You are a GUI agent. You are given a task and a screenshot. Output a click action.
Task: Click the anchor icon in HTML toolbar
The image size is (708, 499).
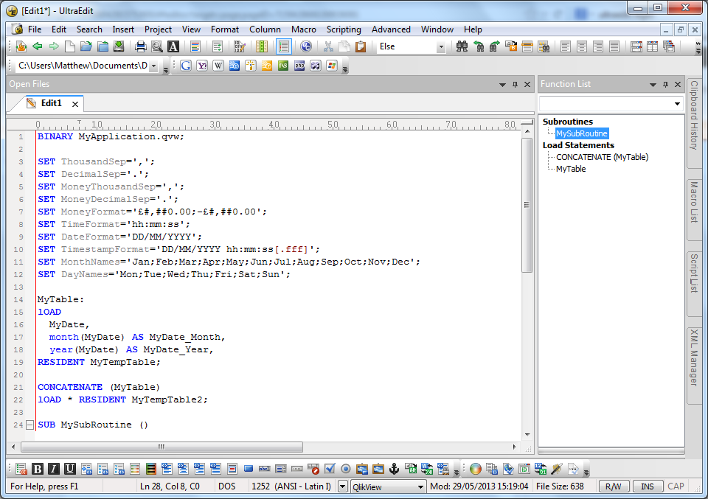[x=394, y=470]
